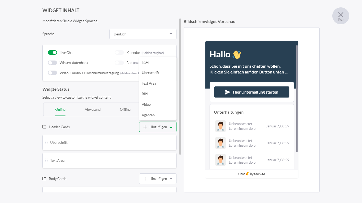Screen dimensions: 362x203
Task: Turn off the Live Chat toggle
Action: point(52,53)
